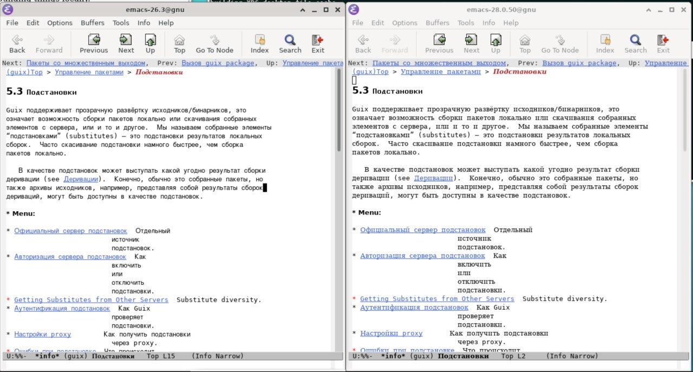Click heading 5.3 Подстановки in emacs-26.3

click(41, 92)
